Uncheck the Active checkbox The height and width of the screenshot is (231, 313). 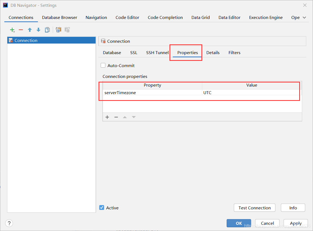point(102,208)
